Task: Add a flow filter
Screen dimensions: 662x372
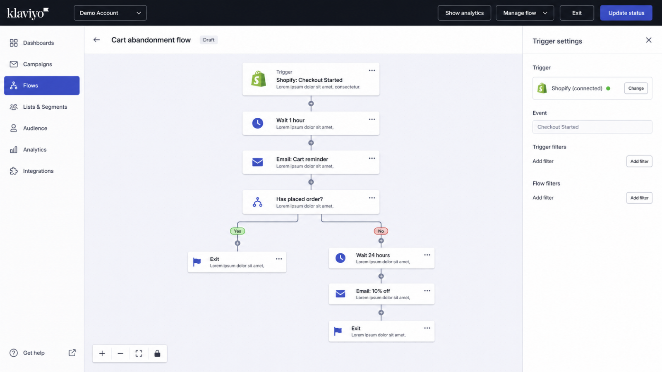Action: (x=639, y=198)
